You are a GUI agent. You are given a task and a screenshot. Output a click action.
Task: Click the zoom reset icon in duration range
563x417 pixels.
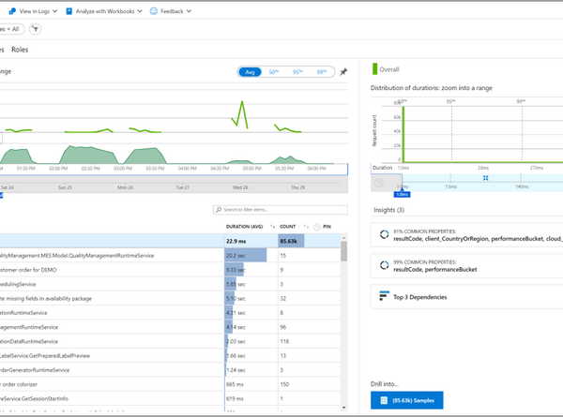(486, 178)
